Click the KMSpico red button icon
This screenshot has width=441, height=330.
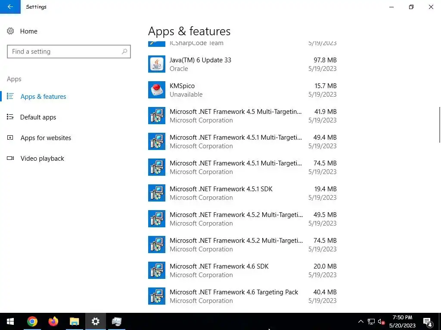point(157,90)
